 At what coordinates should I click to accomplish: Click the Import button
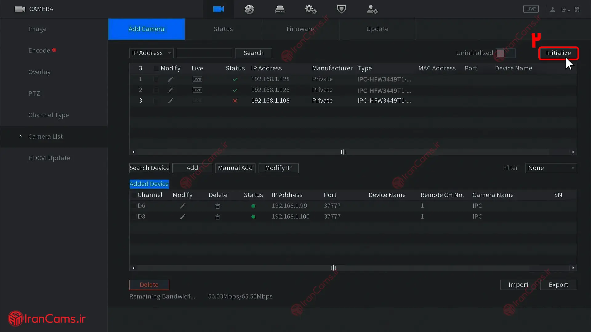[x=519, y=285]
